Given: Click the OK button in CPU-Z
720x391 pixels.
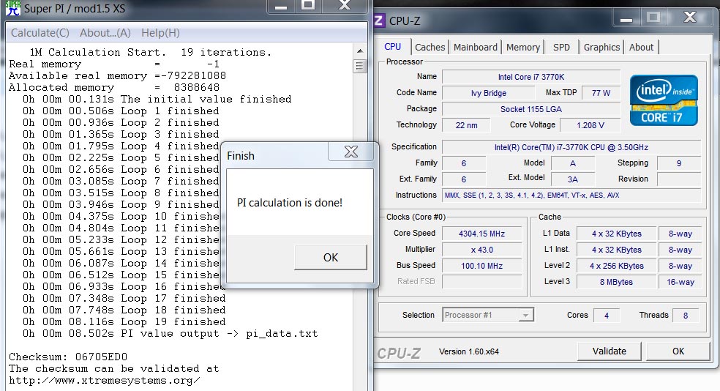Looking at the screenshot, I should (678, 351).
